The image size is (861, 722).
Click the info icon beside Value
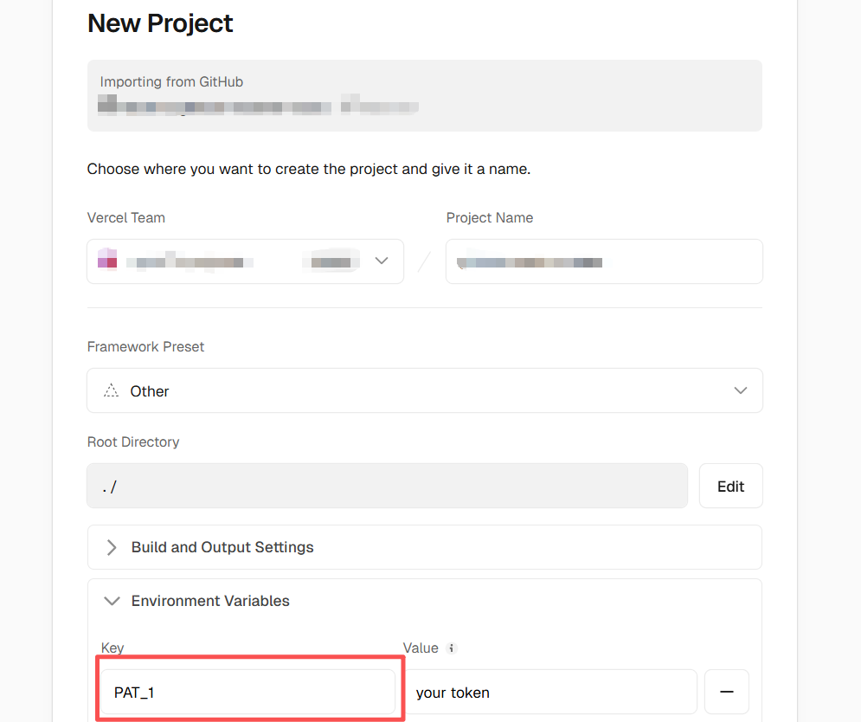pos(452,648)
